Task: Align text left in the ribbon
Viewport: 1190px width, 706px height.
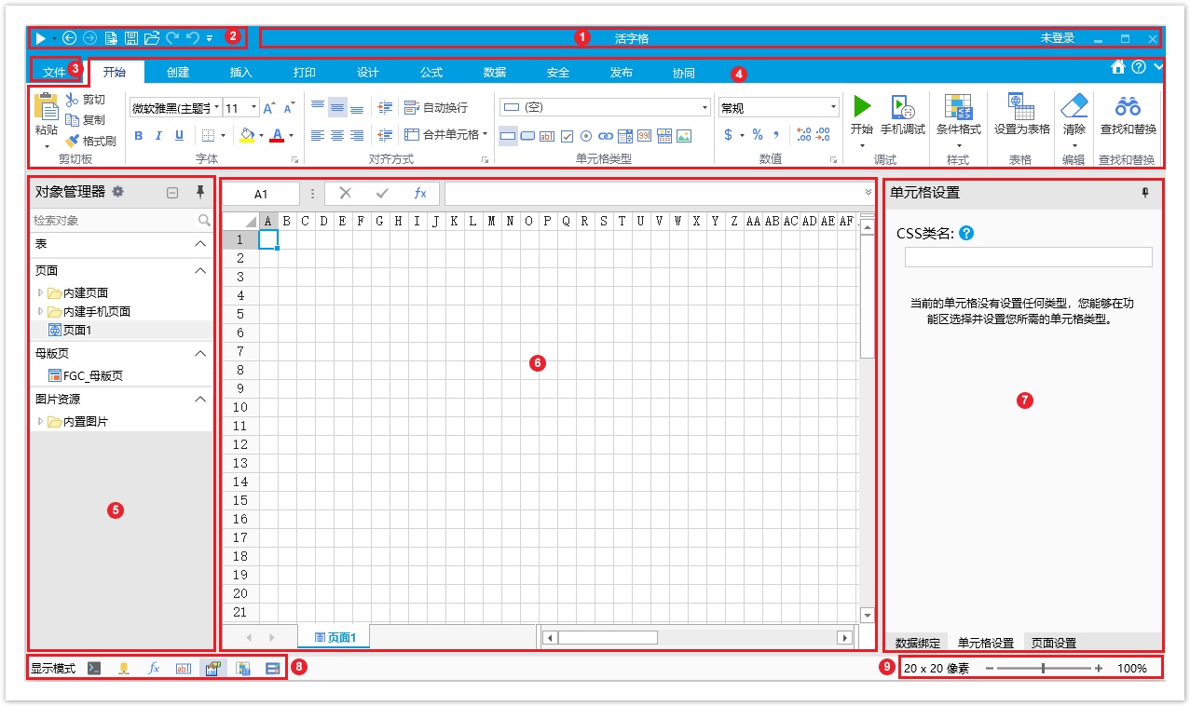Action: tap(318, 135)
